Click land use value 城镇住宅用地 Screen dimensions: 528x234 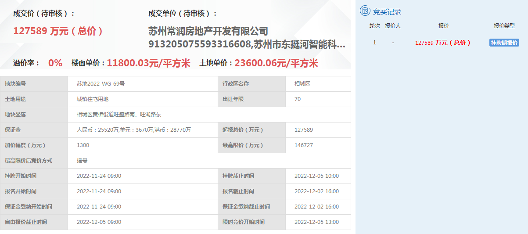(x=93, y=99)
